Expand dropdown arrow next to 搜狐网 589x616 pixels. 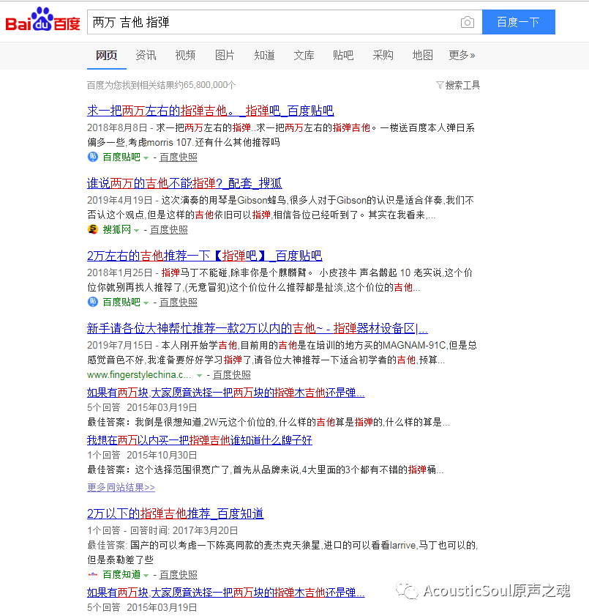point(137,230)
